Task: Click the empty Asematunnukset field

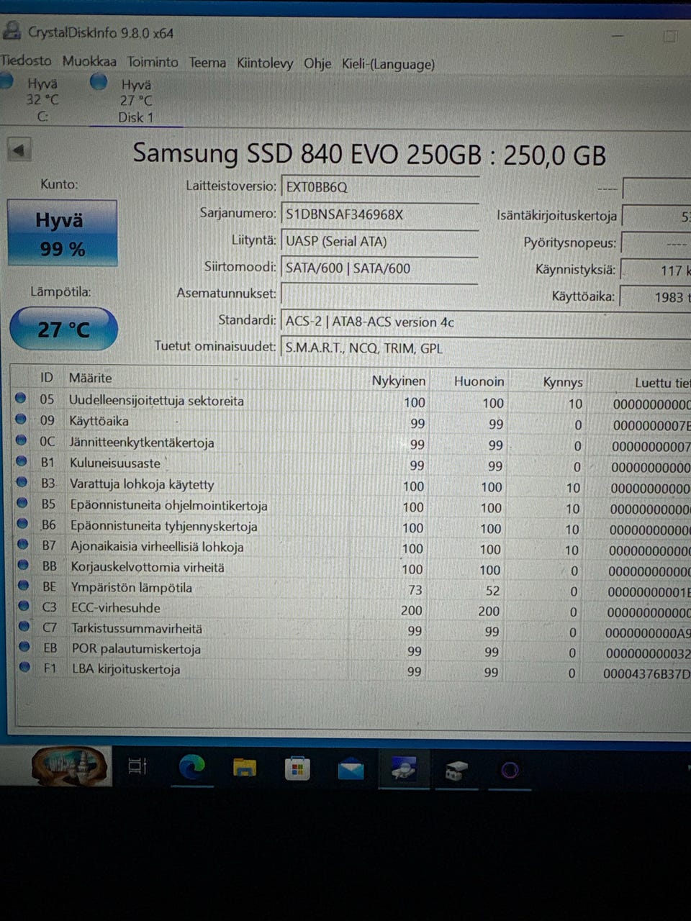Action: 380,294
